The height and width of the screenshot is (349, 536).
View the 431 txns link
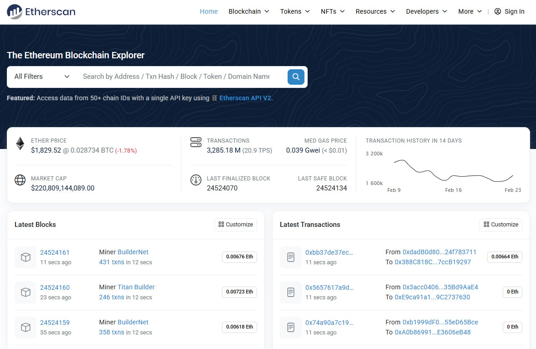pos(111,262)
